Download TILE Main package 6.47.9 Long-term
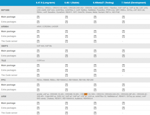This screenshot has height=115, width=150. tap(38, 65)
